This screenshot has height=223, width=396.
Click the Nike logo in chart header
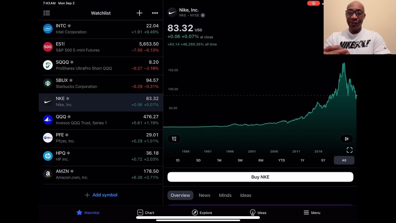pos(172,12)
